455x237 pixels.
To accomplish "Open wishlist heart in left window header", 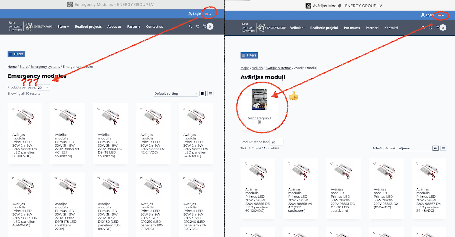I will tap(198, 27).
